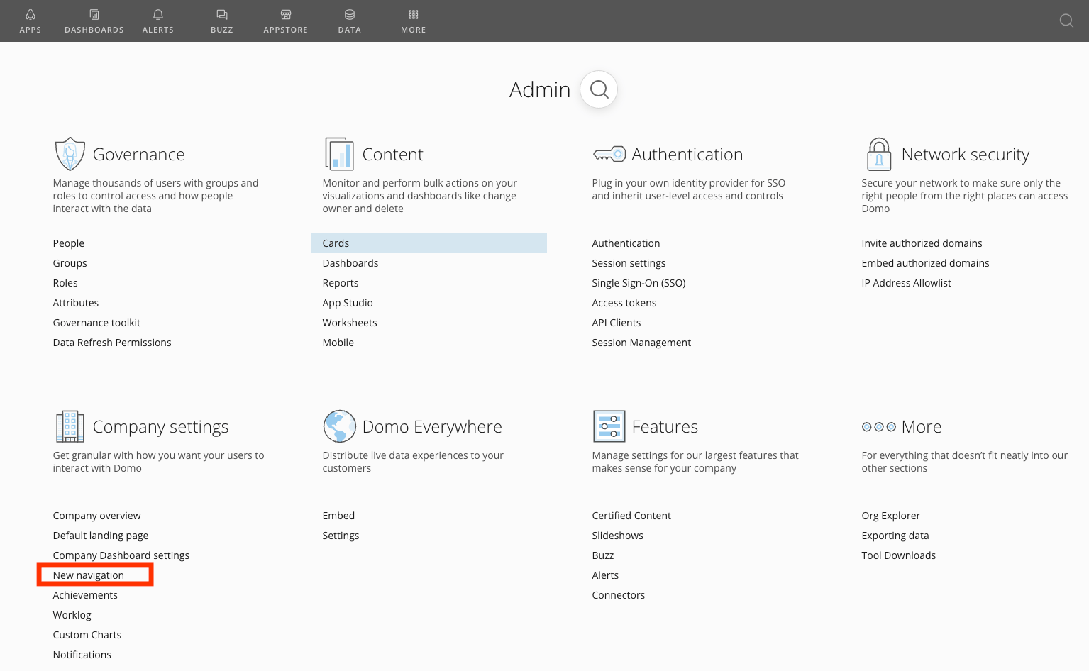Viewport: 1089px width, 671px height.
Task: Open Session Management link
Action: click(x=641, y=343)
